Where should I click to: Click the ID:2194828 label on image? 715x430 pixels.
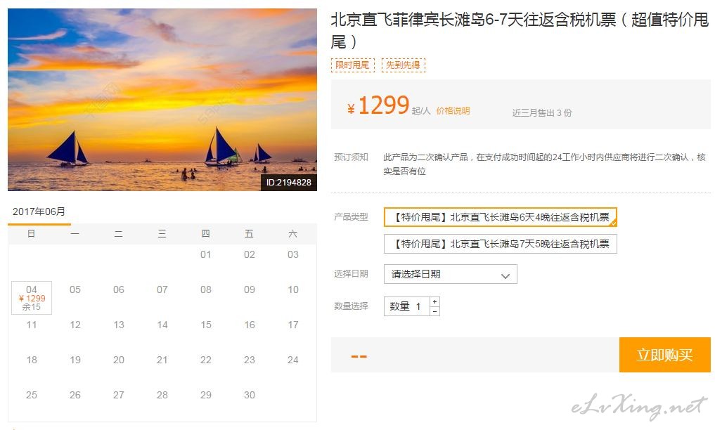pyautogui.click(x=289, y=182)
